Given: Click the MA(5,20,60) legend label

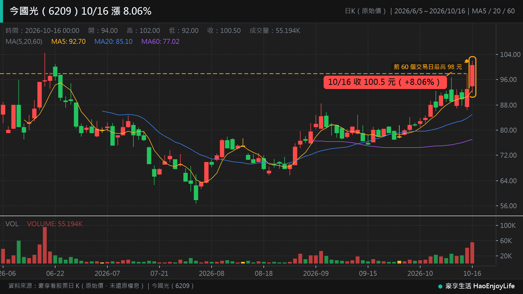Looking at the screenshot, I should (24, 42).
